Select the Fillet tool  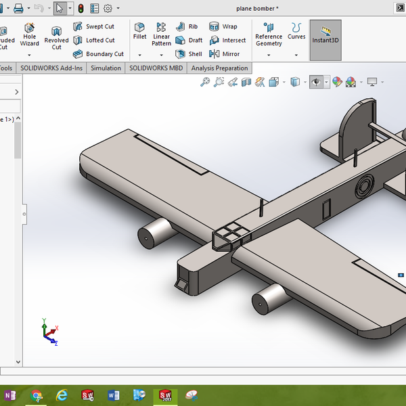[x=140, y=32]
